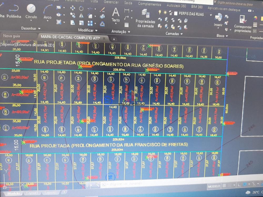Toggle polar tracking in status bar
The width and height of the screenshot is (263, 197).
coord(245,185)
